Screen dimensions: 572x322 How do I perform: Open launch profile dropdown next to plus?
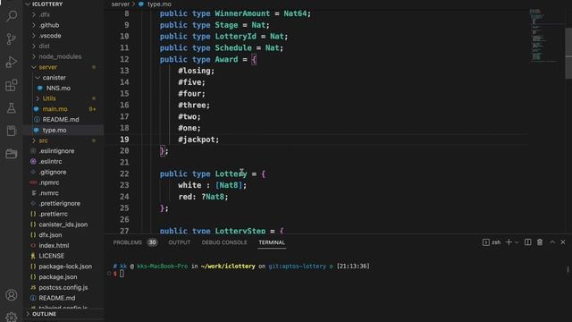click(517, 242)
